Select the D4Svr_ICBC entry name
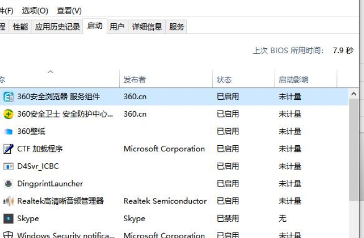Image resolution: width=364 pixels, height=238 pixels. pyautogui.click(x=38, y=166)
